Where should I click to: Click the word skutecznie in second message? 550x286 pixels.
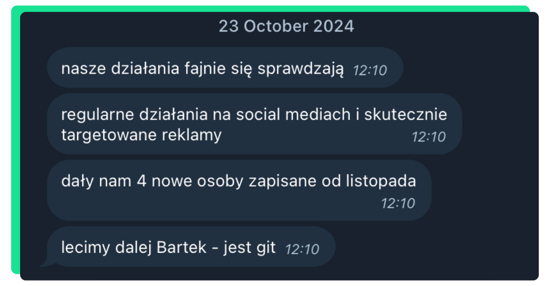[406, 115]
